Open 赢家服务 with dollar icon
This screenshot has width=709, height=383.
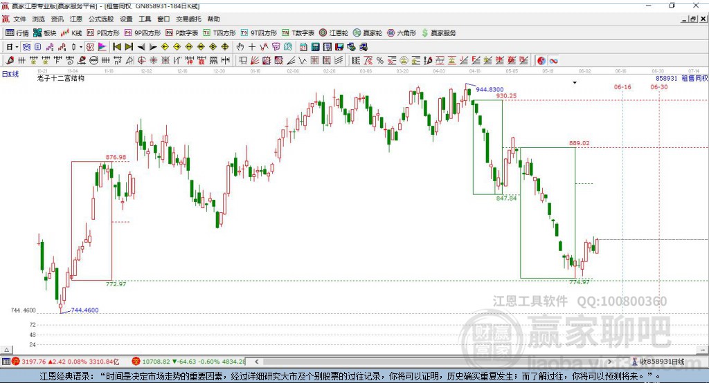coord(438,33)
